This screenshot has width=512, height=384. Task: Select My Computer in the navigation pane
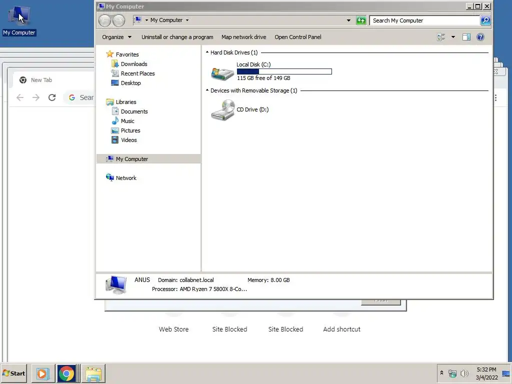(x=149, y=158)
